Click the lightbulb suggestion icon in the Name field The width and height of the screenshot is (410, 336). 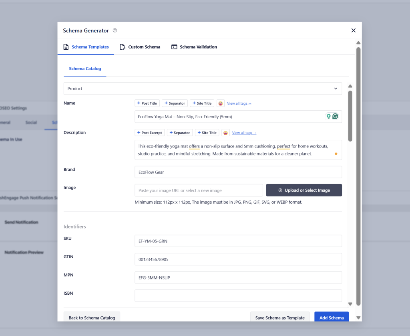(x=328, y=116)
